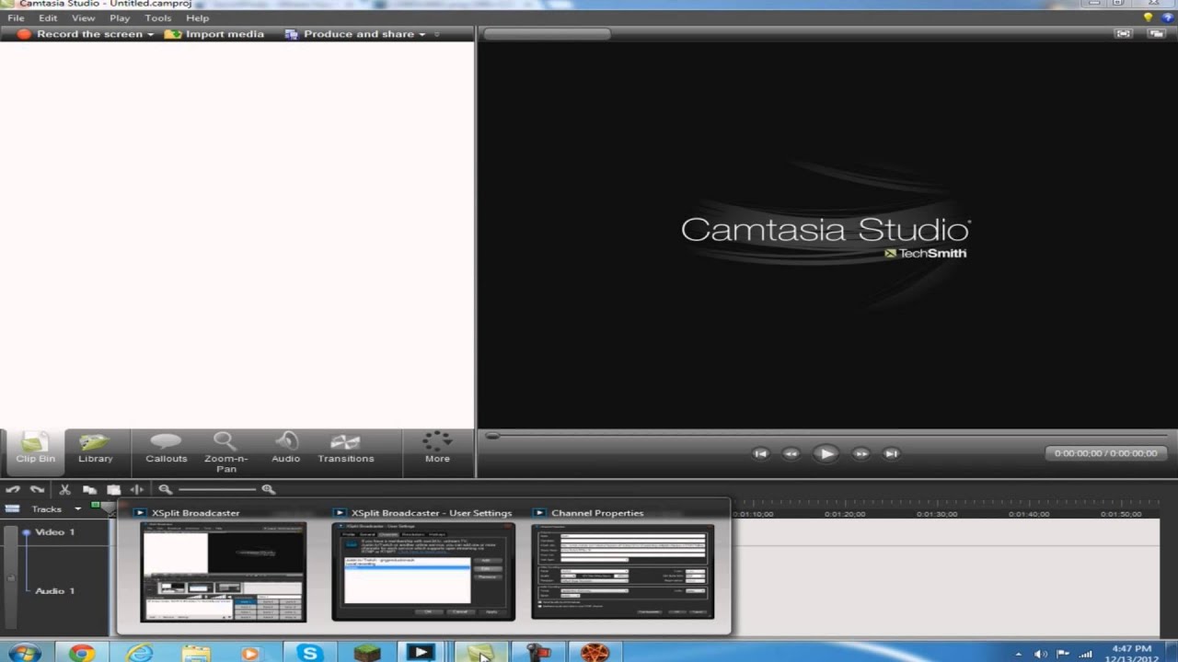Expand the Tracks dropdown
1178x662 pixels.
coord(78,508)
